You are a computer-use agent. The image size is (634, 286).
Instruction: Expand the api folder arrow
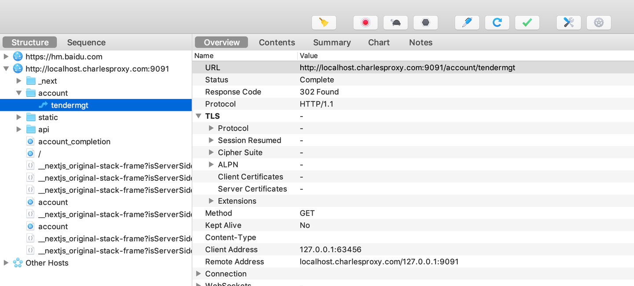[19, 129]
